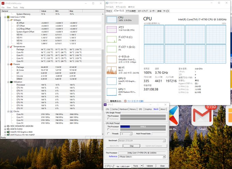Collapse the Temperatures node in HWMonitor

click(8, 47)
